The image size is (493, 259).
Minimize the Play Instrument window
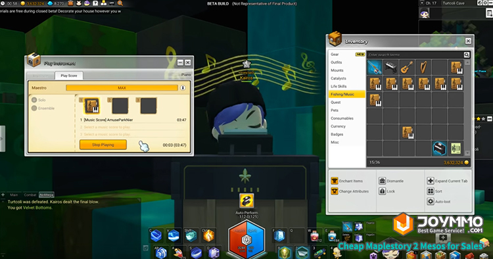click(180, 62)
